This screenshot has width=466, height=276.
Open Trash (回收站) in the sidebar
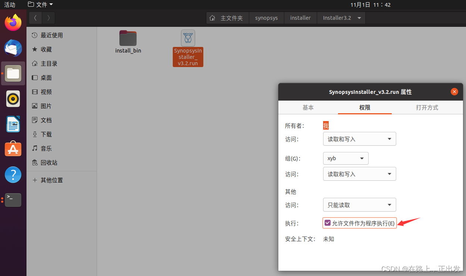pyautogui.click(x=62, y=163)
